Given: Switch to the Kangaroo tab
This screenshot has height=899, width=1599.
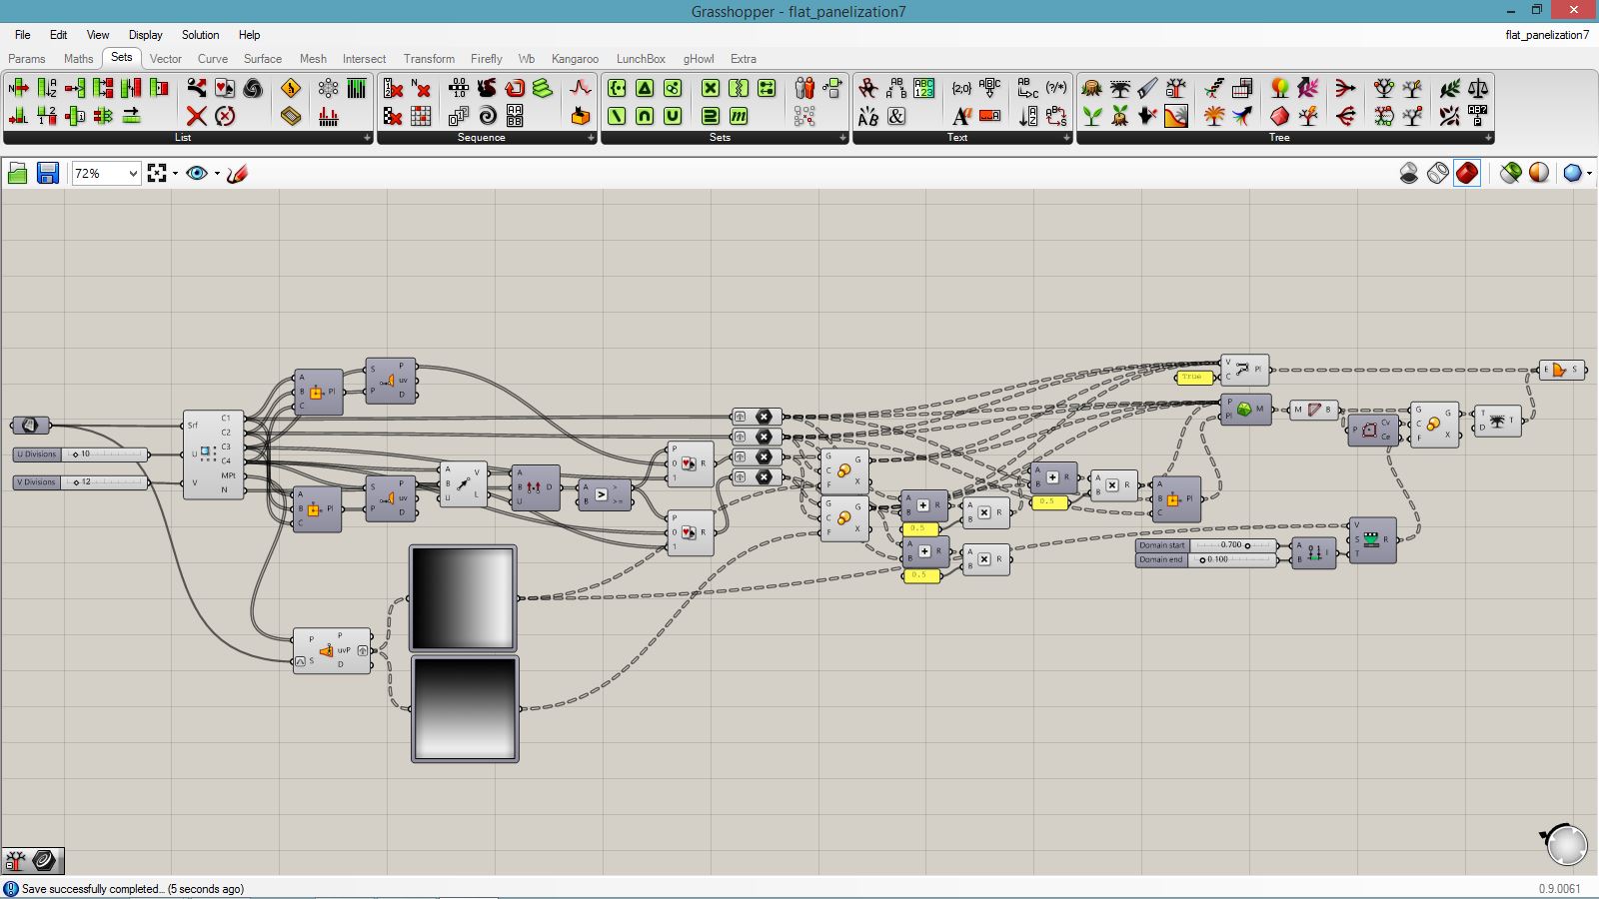Looking at the screenshot, I should pos(575,59).
